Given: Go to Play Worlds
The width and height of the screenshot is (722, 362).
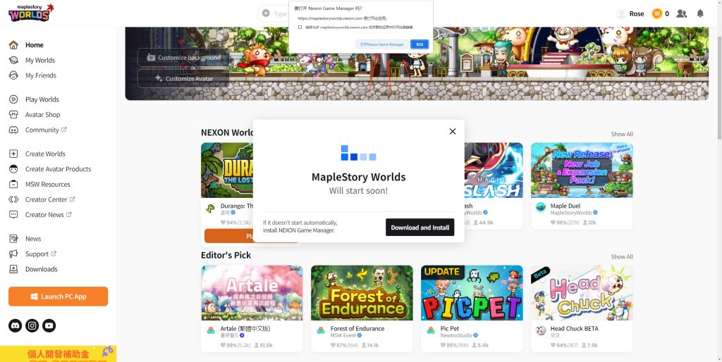Looking at the screenshot, I should pyautogui.click(x=42, y=99).
